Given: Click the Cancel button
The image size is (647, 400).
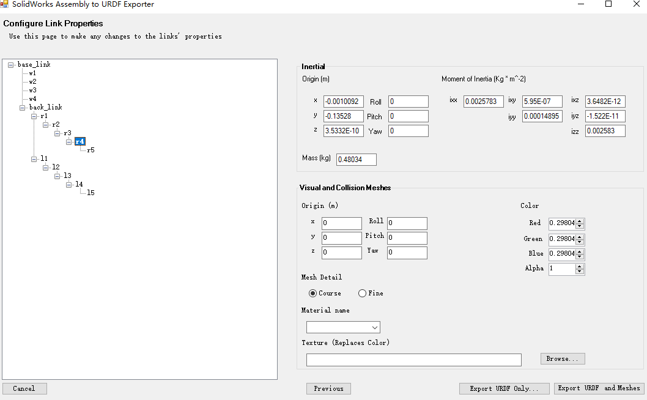Looking at the screenshot, I should coord(24,388).
